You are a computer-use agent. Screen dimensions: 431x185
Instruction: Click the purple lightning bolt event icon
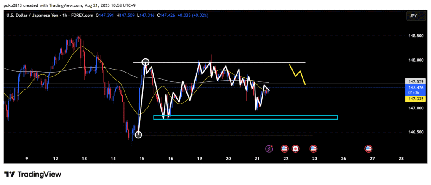point(269,149)
